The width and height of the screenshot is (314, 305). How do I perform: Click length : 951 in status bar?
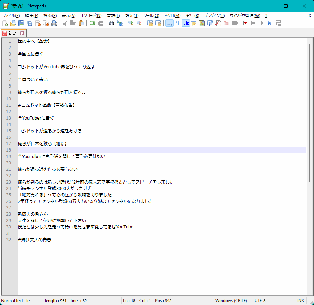point(55,301)
